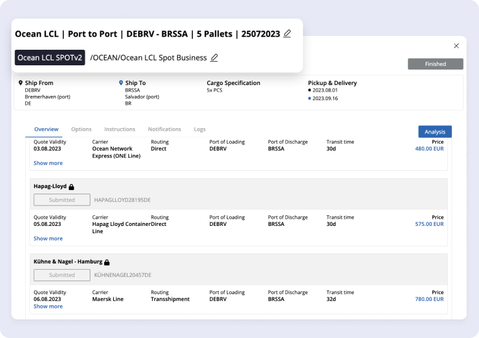The image size is (479, 338).
Task: Click quote validity date 05.08.2023
Action: 47,224
